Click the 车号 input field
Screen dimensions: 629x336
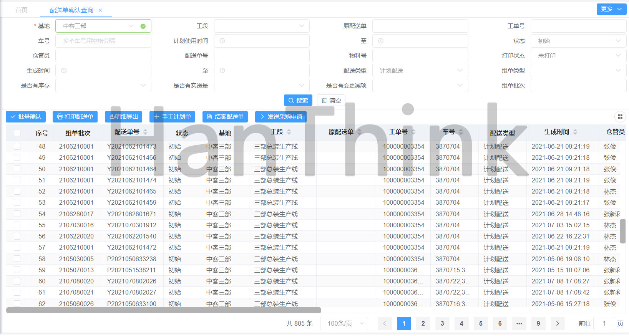[103, 41]
